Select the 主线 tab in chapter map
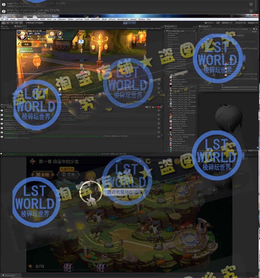 coord(43,175)
